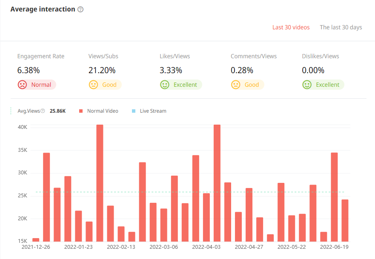Image resolution: width=375 pixels, height=259 pixels.
Task: Click the Comments/Views yellow smiley icon
Action: click(235, 85)
